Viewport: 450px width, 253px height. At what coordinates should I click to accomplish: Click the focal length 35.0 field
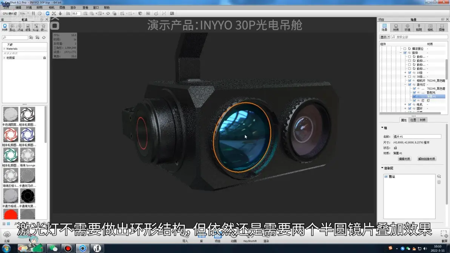76,14
